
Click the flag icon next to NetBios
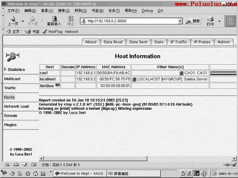(58, 85)
